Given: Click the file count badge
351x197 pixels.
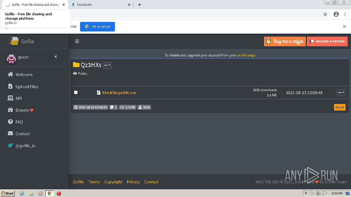Looking at the screenshot, I should [114, 107].
